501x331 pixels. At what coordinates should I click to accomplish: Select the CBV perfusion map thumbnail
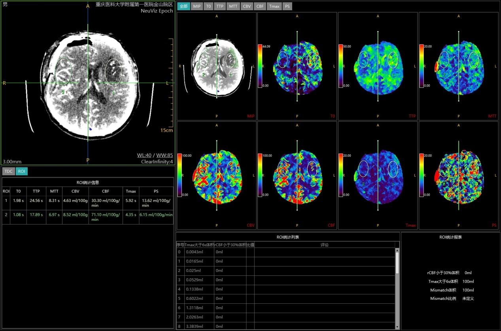217,175
